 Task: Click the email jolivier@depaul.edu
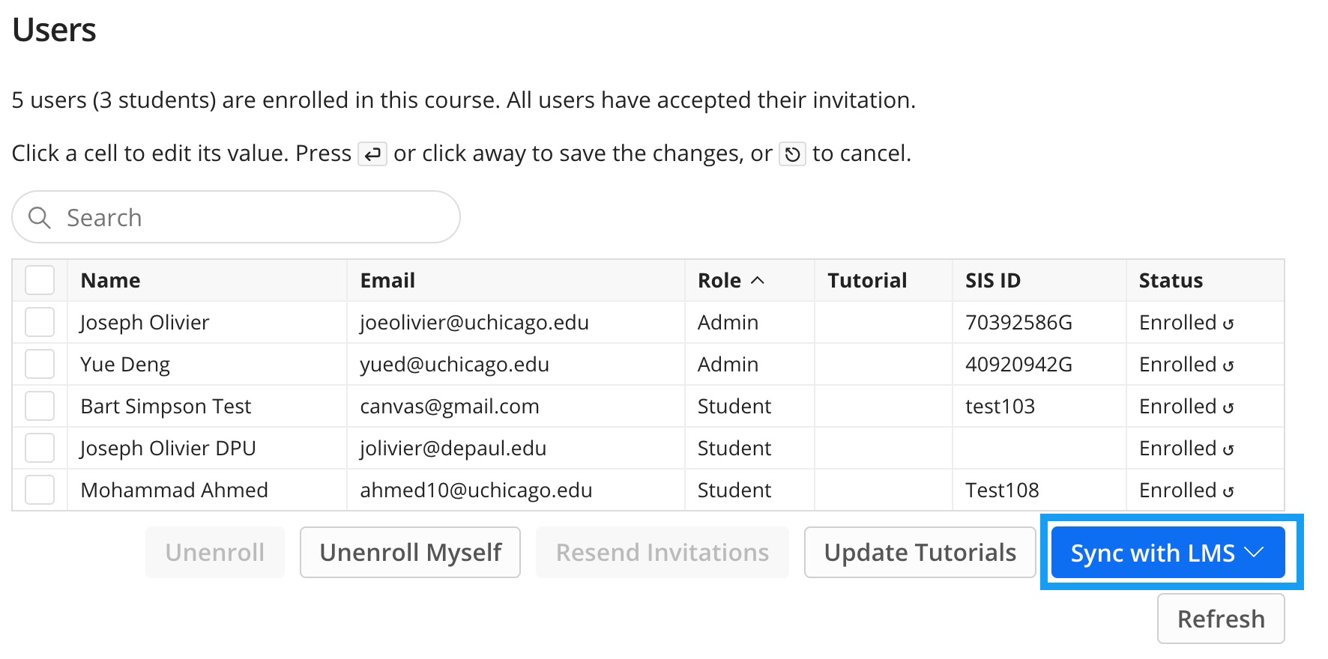coord(453,448)
